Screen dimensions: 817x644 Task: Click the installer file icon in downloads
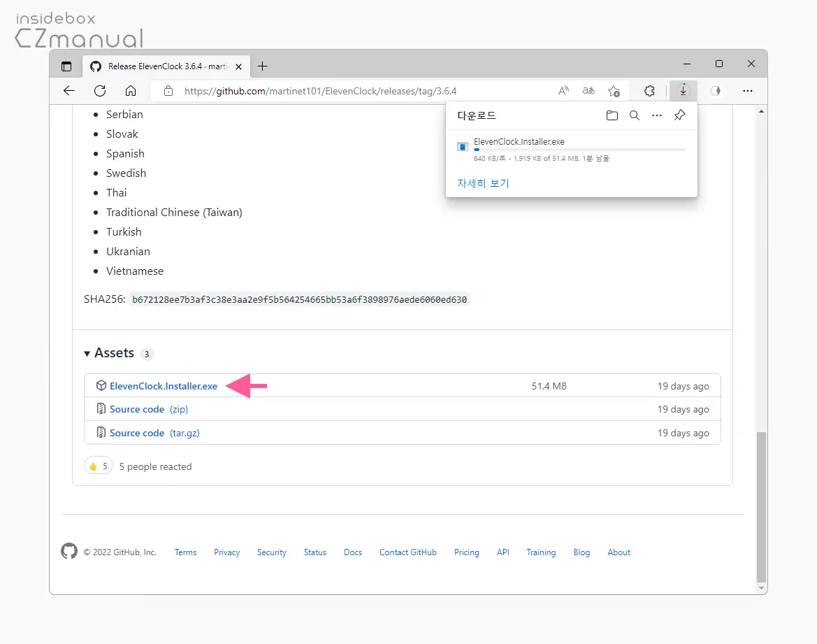click(x=462, y=147)
